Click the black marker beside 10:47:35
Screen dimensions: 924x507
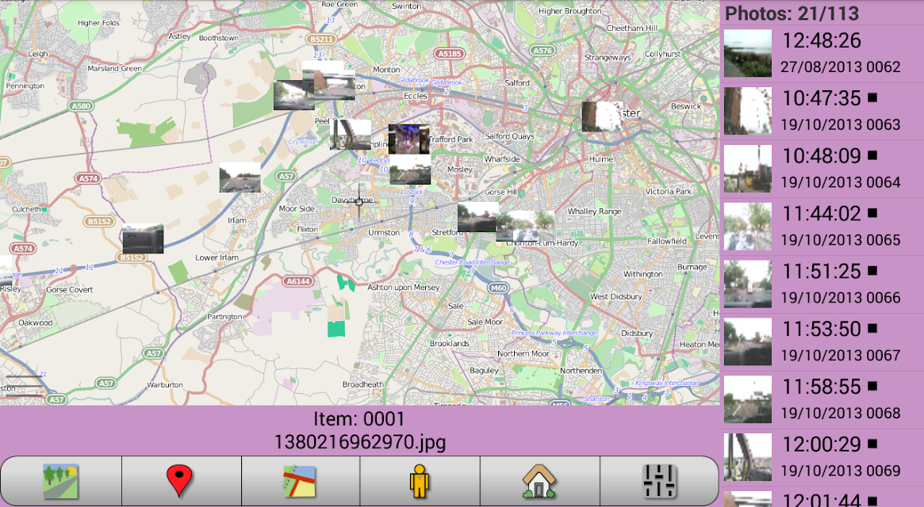pos(872,97)
